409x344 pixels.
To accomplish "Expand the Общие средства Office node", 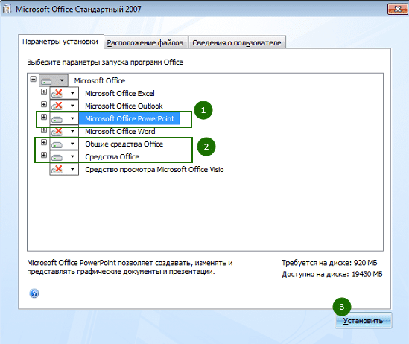I will (44, 142).
